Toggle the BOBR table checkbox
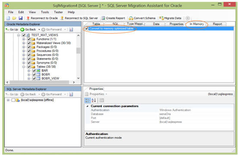Viewport: 239px width, 156px height. (34, 75)
